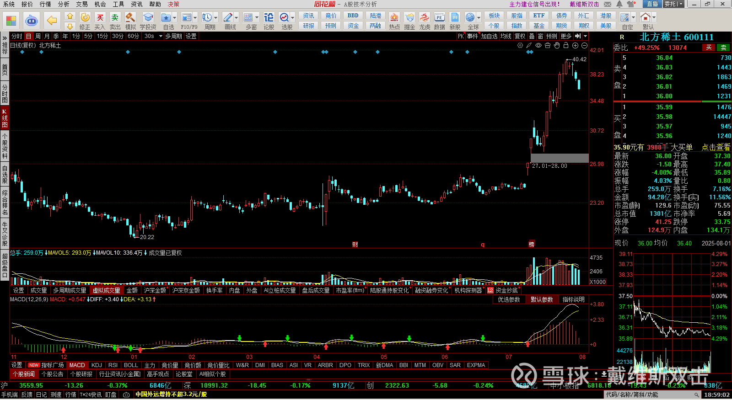
Task: Click the 27.01-28.00 gray gap marker
Action: point(560,158)
